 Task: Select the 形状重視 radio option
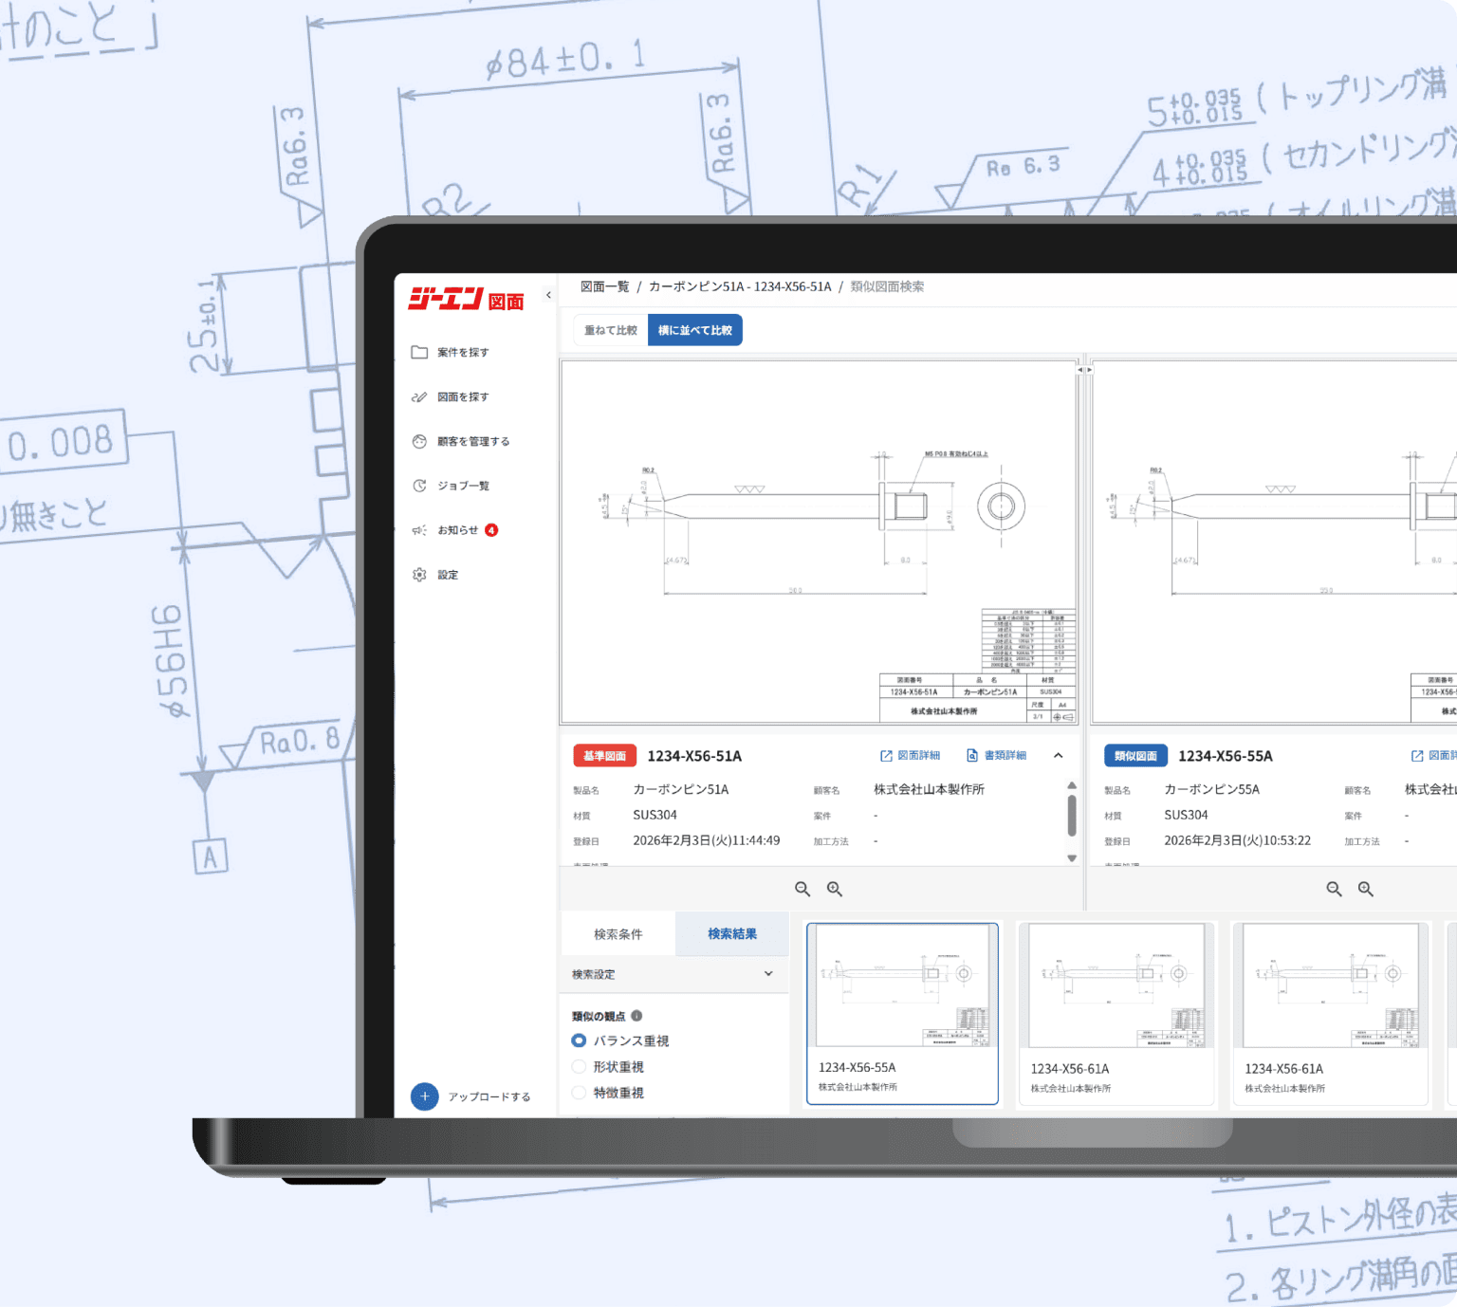click(579, 1067)
